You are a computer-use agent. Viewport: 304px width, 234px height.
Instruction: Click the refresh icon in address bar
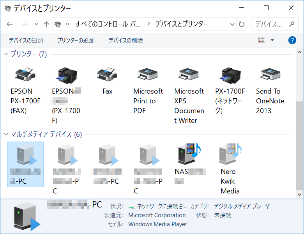pos(241,24)
